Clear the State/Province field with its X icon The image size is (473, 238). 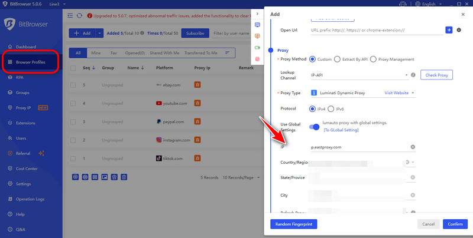click(x=413, y=177)
